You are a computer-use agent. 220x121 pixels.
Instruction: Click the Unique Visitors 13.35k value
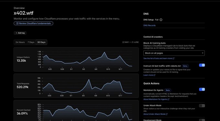(x=21, y=61)
